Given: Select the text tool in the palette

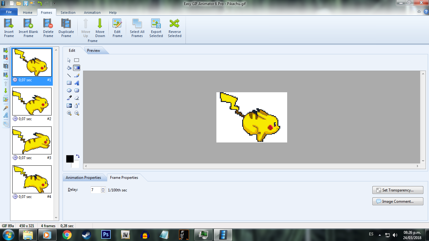Looking at the screenshot, I should pyautogui.click(x=77, y=83).
